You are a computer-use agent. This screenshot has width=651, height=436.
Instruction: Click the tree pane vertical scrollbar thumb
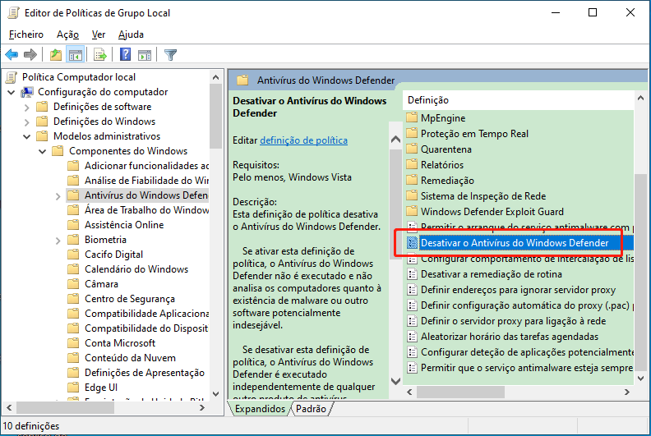pos(215,116)
